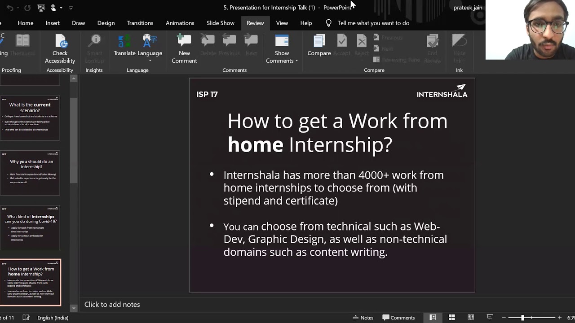The image size is (575, 323).
Task: Open Customize Quick Access Toolbar menu
Action: [71, 8]
